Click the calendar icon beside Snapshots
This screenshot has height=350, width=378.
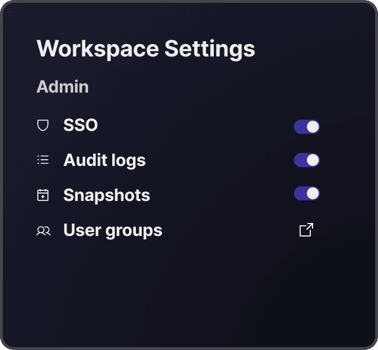(x=43, y=195)
